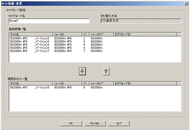Click partition number 7 cell in candidate list
This screenshot has width=190, height=131.
pyautogui.click(x=84, y=51)
